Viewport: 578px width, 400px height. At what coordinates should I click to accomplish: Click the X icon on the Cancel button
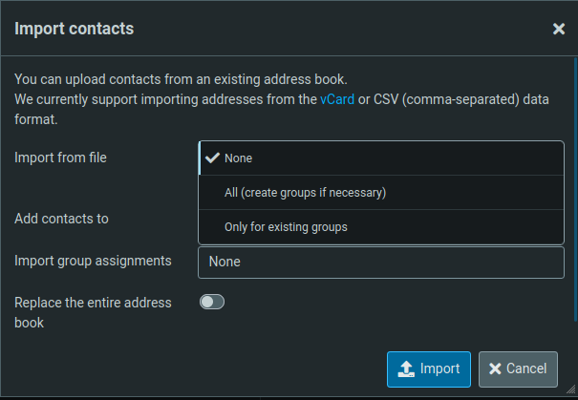(x=495, y=368)
